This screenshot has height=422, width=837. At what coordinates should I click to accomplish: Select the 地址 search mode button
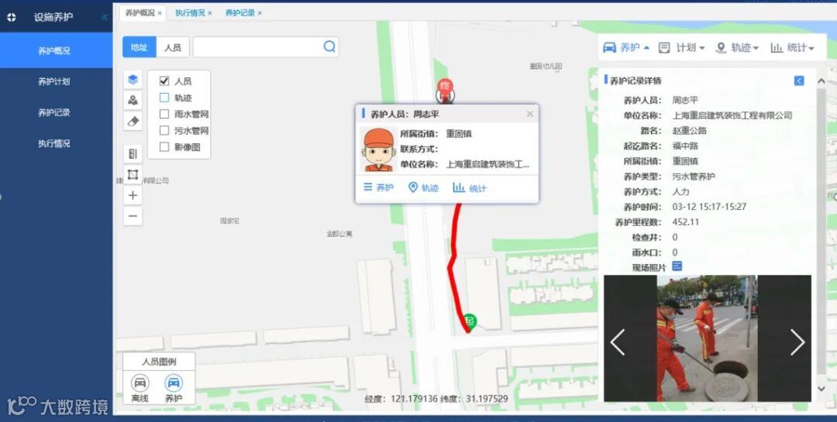(139, 47)
